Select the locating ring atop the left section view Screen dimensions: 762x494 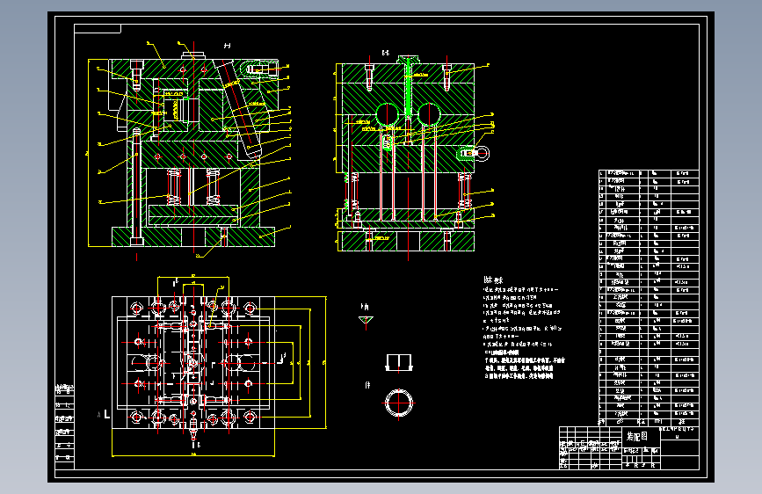[x=193, y=56]
